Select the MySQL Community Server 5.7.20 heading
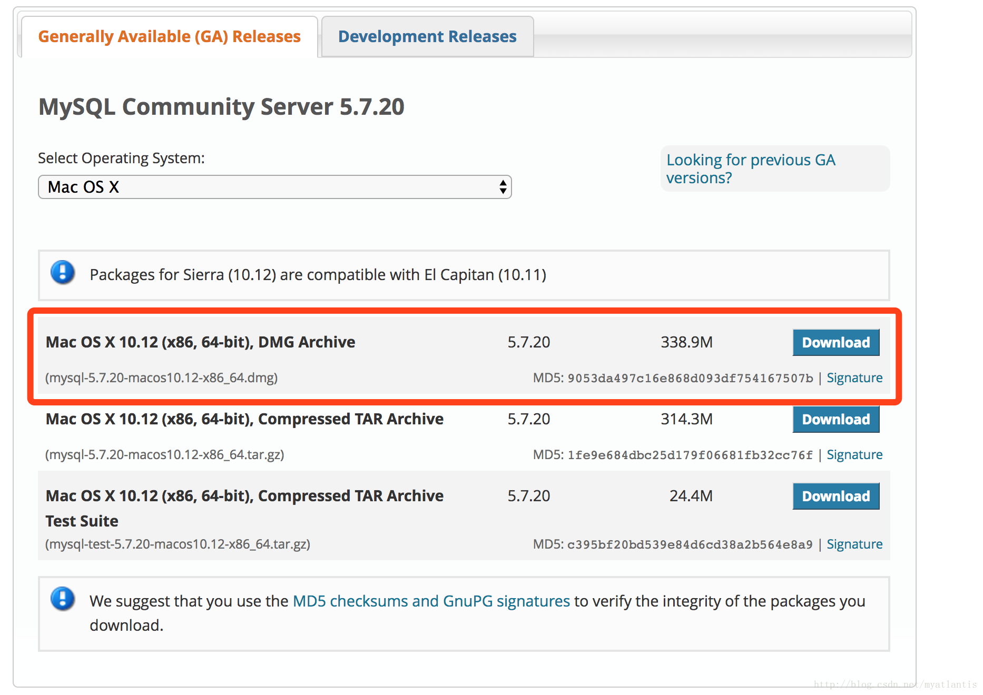 pyautogui.click(x=221, y=106)
